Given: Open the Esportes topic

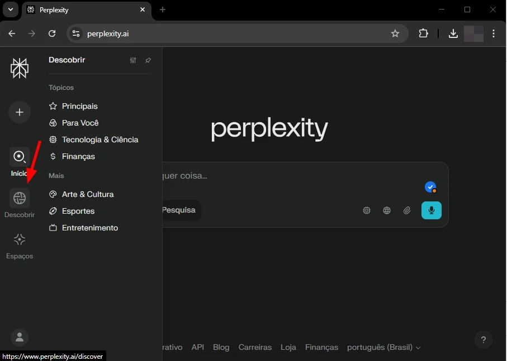Looking at the screenshot, I should 72,211.
